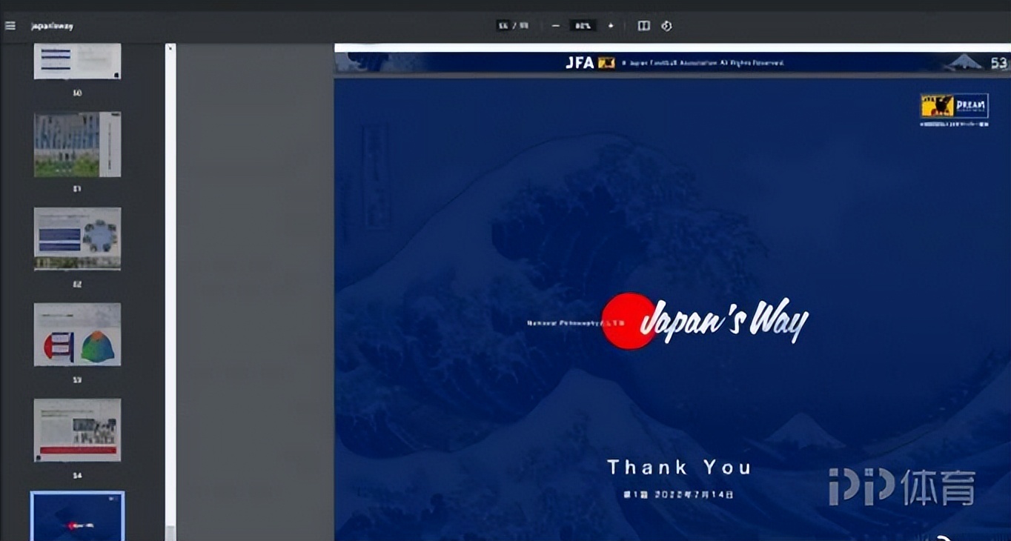
Task: Open the page 54 thumbnail with red bar
Action: (77, 430)
